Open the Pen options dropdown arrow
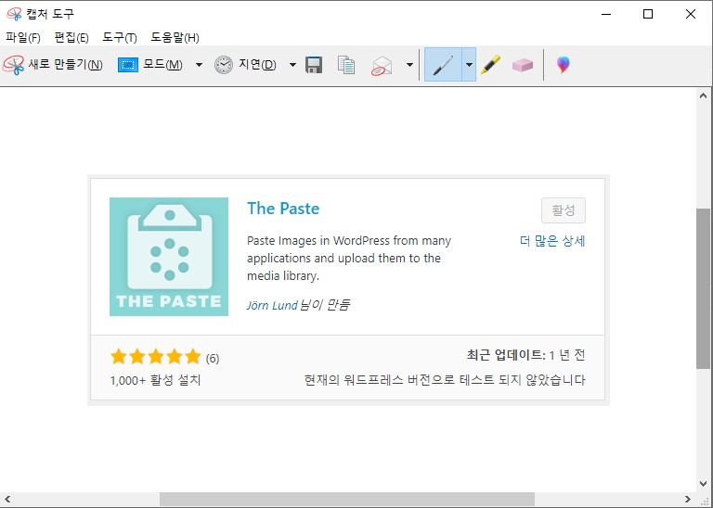The image size is (713, 508). 469,65
